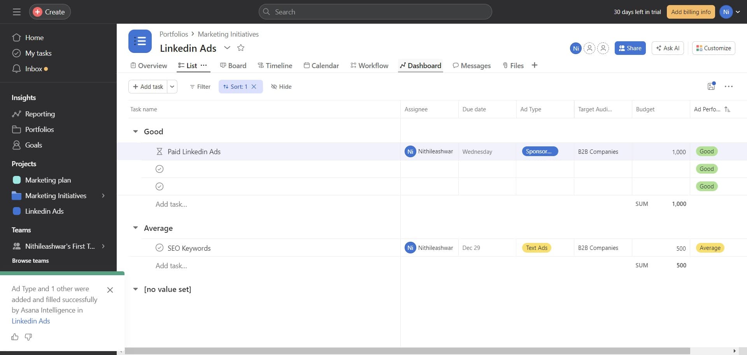Open the Filter options
The width and height of the screenshot is (747, 355).
[200, 86]
